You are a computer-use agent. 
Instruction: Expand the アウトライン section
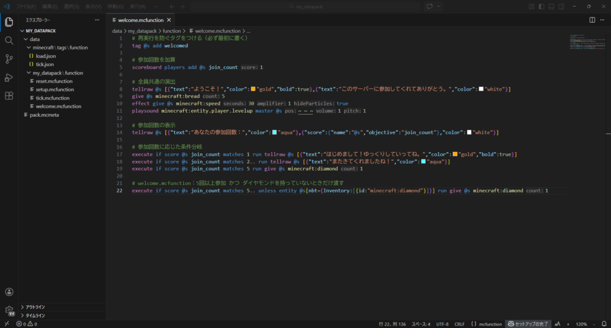(36, 307)
